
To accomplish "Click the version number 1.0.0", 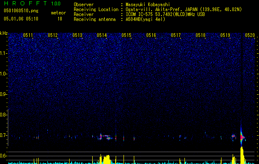I will [56, 3].
